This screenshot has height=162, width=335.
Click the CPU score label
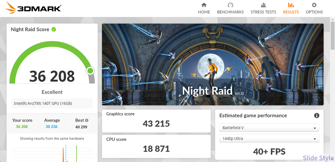[x=116, y=139]
